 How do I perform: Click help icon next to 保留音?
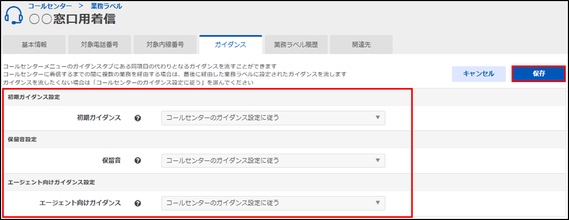pos(137,160)
